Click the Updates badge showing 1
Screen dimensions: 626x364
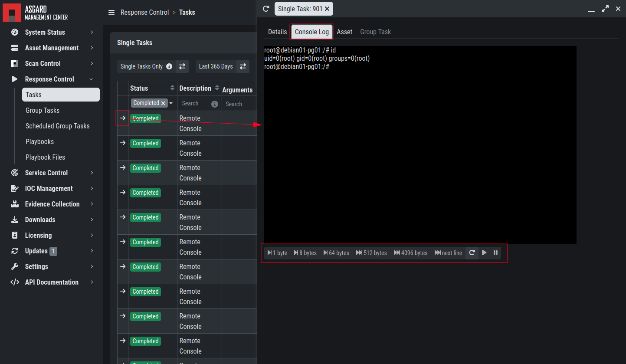coord(53,251)
